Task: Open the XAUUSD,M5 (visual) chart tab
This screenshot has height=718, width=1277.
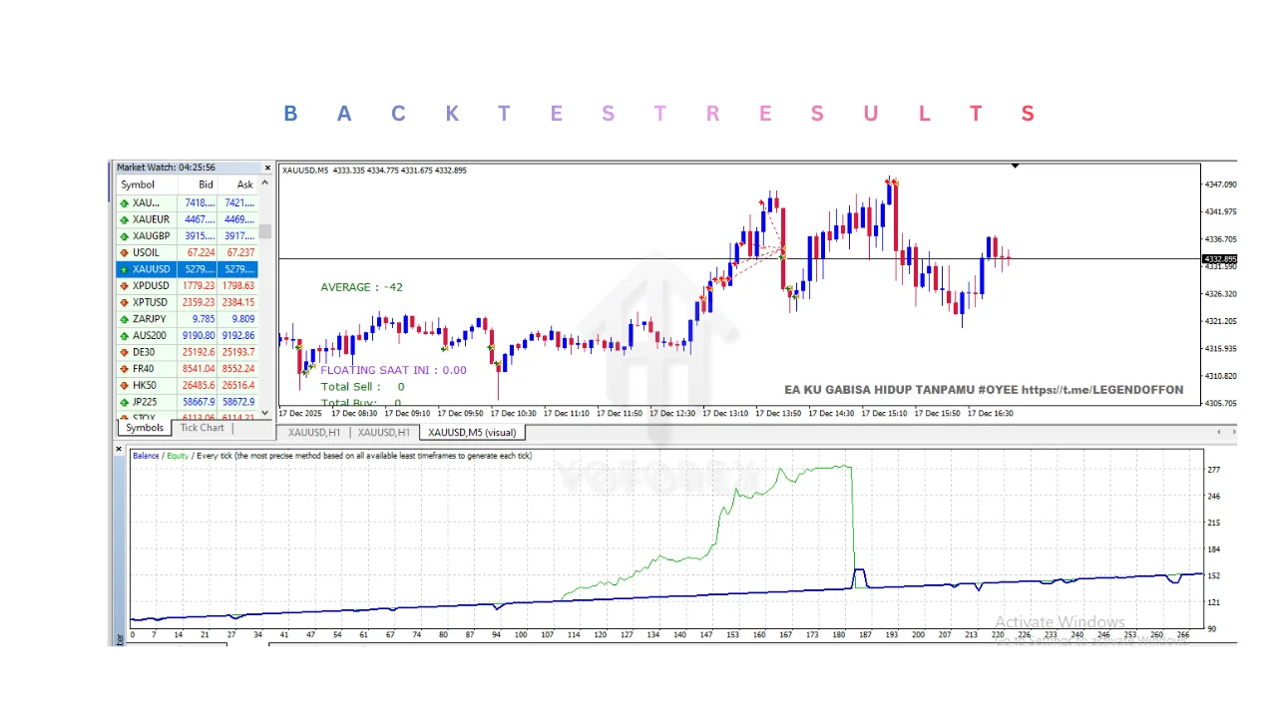Action: [x=472, y=433]
